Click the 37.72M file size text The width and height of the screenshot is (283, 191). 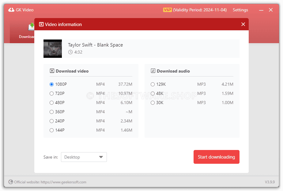tap(125, 84)
